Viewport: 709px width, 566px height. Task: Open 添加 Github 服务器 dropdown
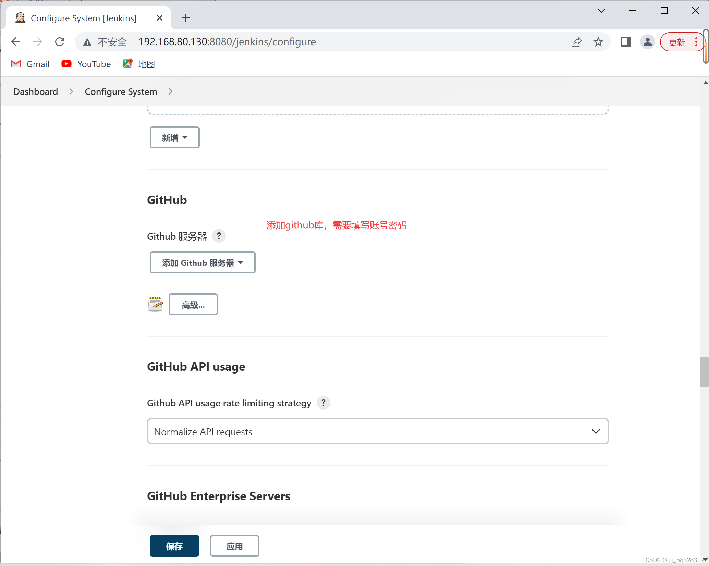(x=202, y=262)
